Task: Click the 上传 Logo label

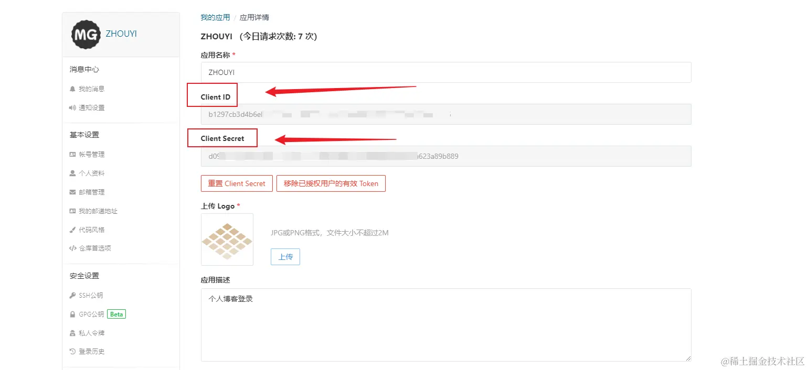Action: point(218,206)
